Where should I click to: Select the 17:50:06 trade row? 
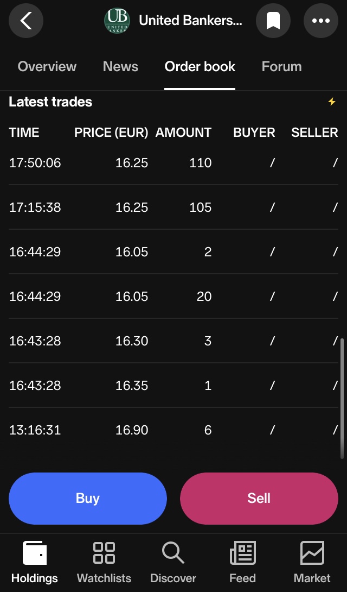coord(173,163)
